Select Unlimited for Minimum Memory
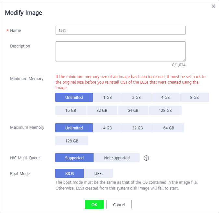 pyautogui.click(x=74, y=97)
